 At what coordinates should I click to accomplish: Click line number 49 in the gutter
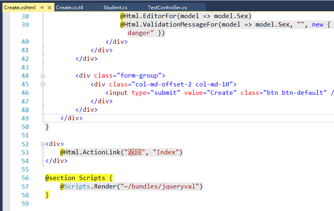(25, 118)
